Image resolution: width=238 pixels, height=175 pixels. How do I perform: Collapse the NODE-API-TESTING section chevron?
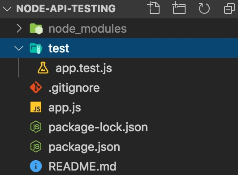point(7,9)
